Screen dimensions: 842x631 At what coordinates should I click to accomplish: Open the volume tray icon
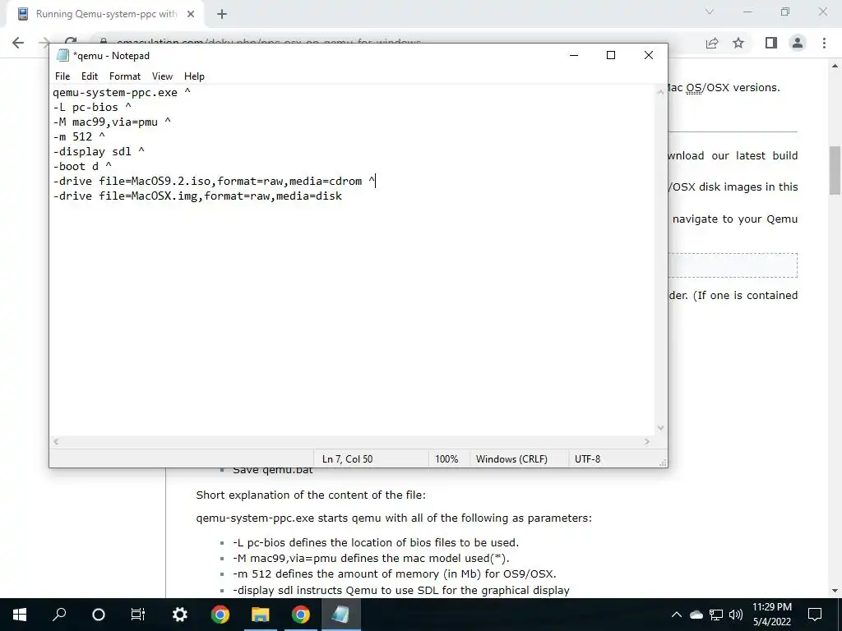(x=736, y=615)
